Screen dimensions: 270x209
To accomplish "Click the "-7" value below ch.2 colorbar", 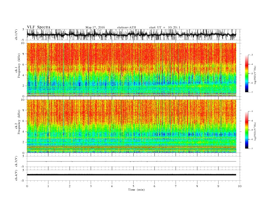I will 251,149.
